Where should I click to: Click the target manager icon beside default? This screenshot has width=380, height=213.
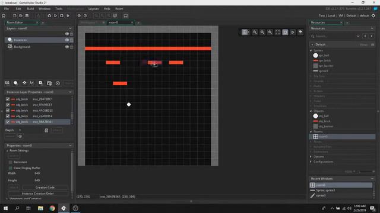[x=373, y=15]
